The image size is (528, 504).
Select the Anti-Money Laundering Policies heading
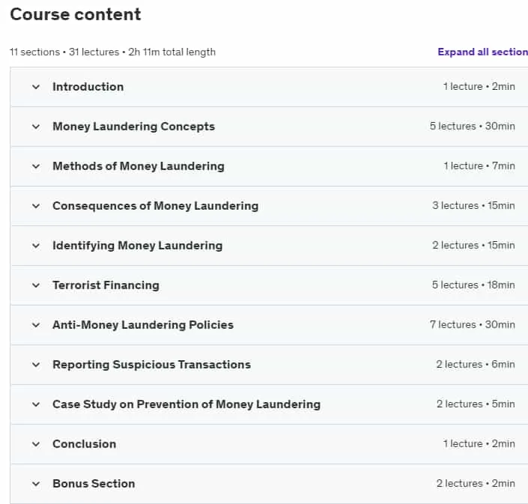click(143, 325)
